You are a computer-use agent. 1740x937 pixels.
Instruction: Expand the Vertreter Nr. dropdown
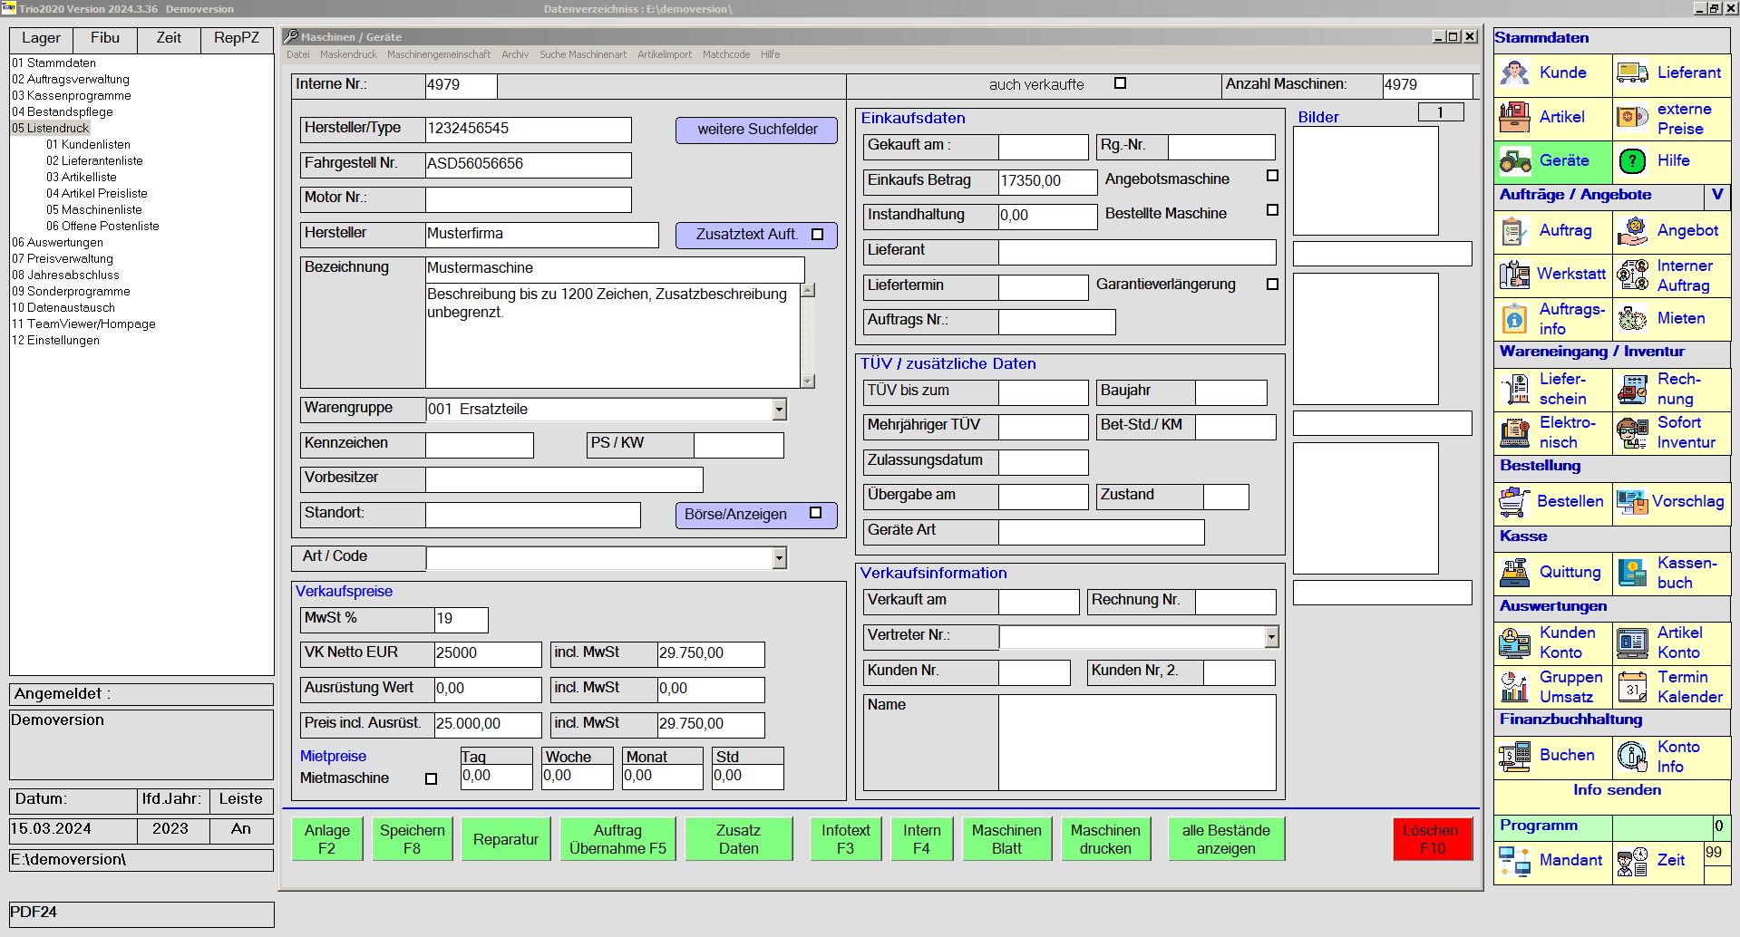tap(1271, 637)
